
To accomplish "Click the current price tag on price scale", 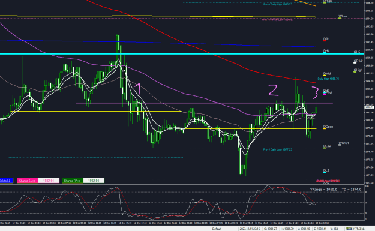I will click(x=369, y=107).
